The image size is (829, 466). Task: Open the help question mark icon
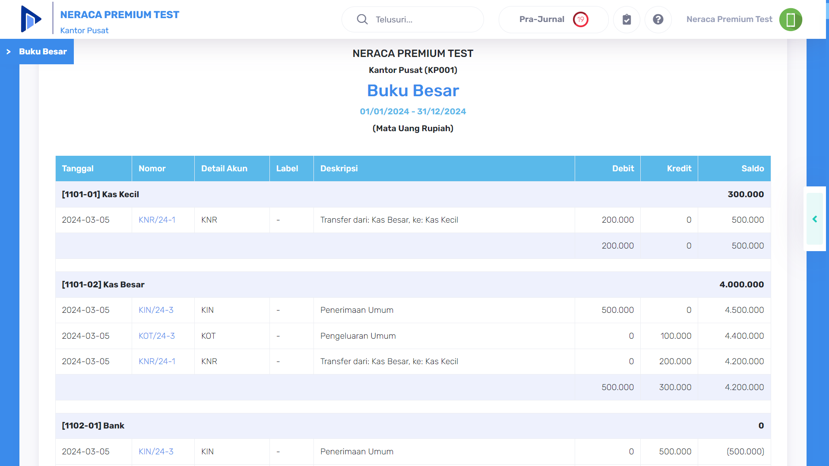pos(658,19)
